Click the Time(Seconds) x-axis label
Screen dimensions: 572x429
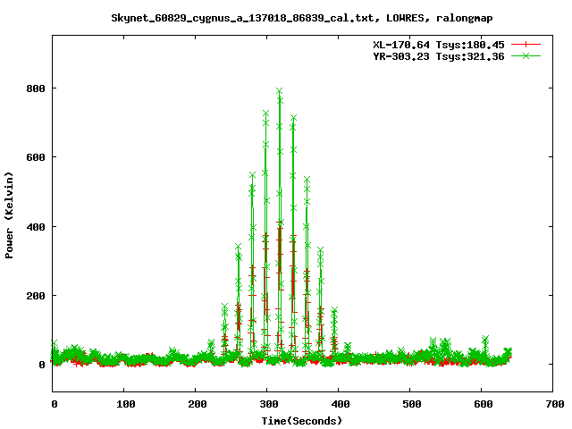[x=302, y=421]
